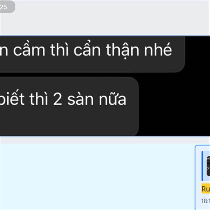Open the quoted thumbnail inside the reply message
The height and width of the screenshot is (210, 210).
click(208, 166)
